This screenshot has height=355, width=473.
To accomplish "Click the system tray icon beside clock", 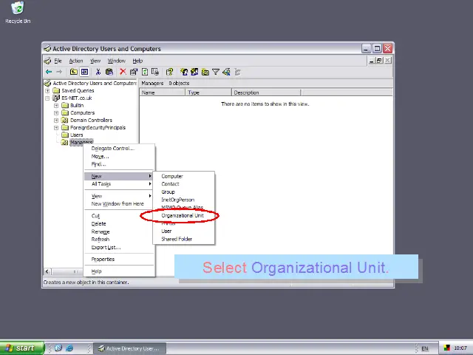I will (446, 348).
